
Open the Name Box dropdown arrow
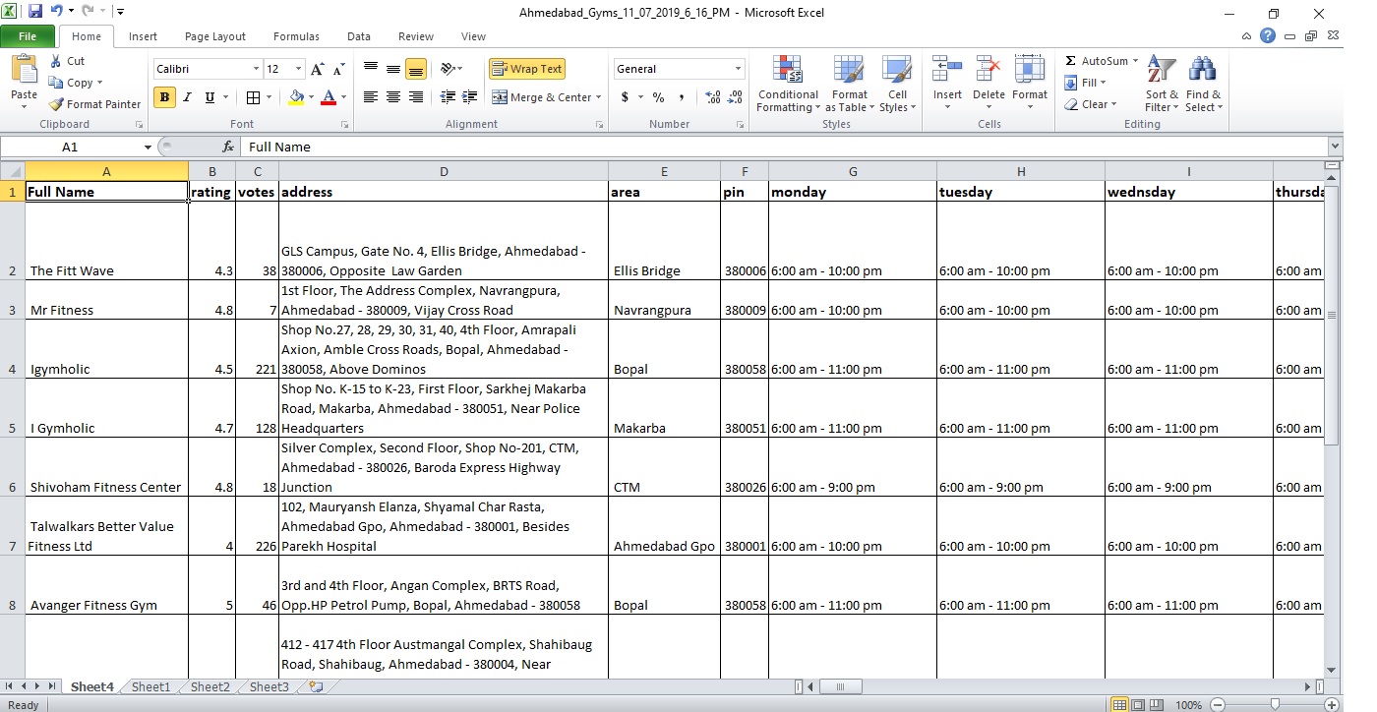148,147
